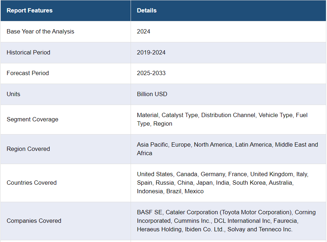Click the 2025-2033 forecast period value
The height and width of the screenshot is (242, 327).
[x=151, y=73]
